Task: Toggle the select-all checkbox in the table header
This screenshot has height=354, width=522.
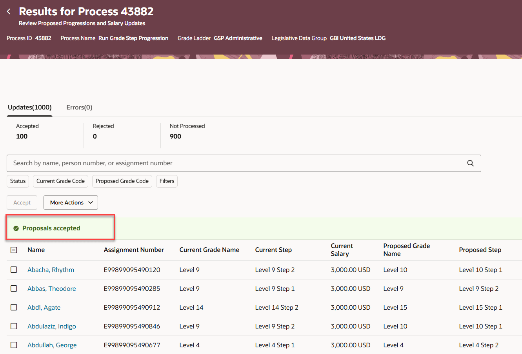Action: 14,250
